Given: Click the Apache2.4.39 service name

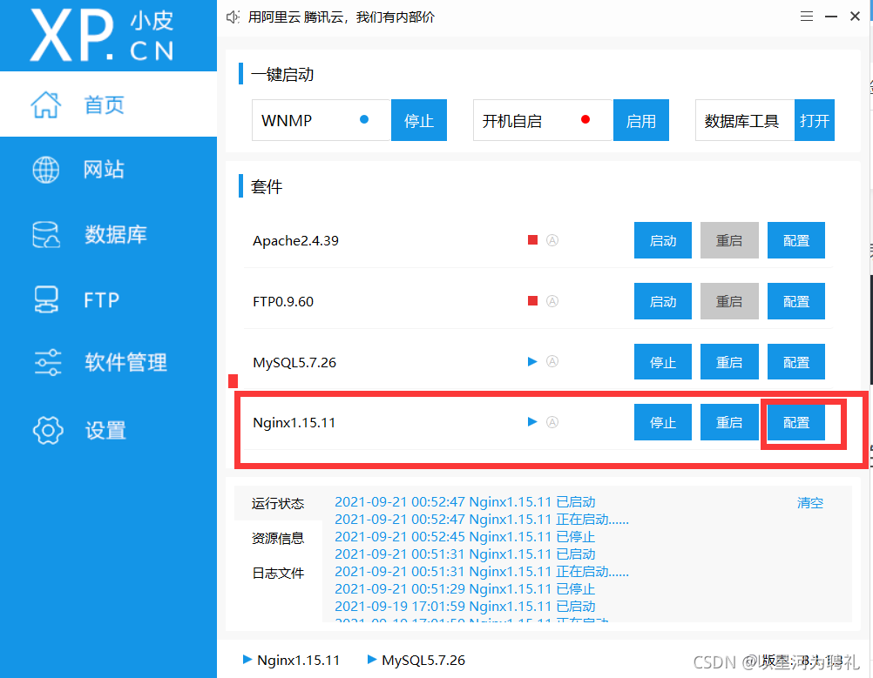Looking at the screenshot, I should click(x=295, y=241).
